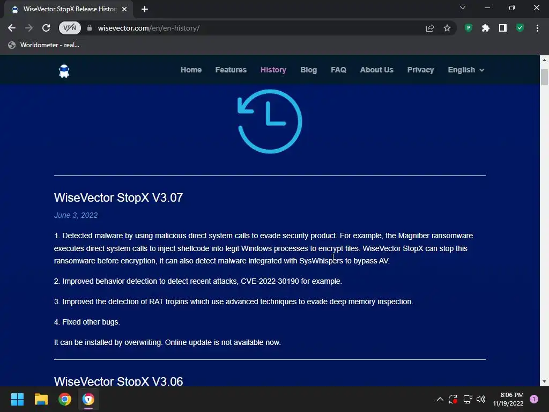Close the WiseVector StopX Release History tab
Image resolution: width=549 pixels, height=412 pixels.
tap(124, 9)
